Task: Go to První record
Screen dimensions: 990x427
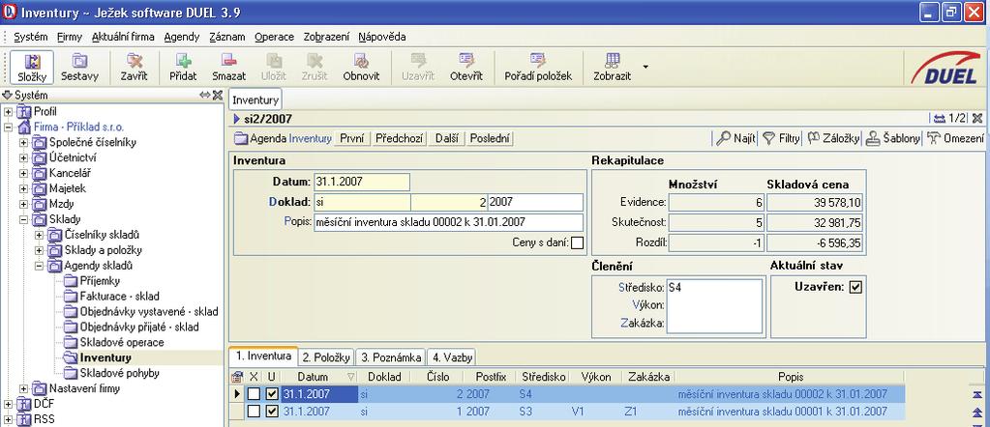Action: (351, 139)
